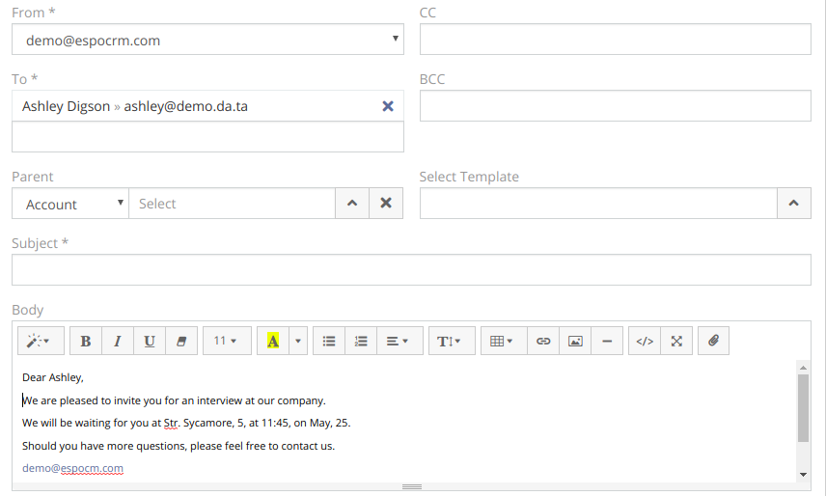Insert a hyperlink with link icon
This screenshot has height=496, width=826.
pyautogui.click(x=543, y=341)
